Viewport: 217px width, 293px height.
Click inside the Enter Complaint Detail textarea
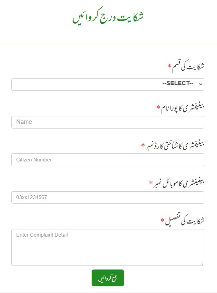(x=108, y=247)
